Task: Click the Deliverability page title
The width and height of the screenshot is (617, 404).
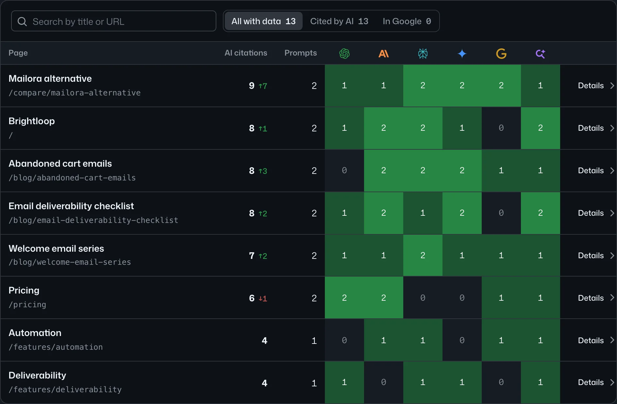Action: [37, 375]
